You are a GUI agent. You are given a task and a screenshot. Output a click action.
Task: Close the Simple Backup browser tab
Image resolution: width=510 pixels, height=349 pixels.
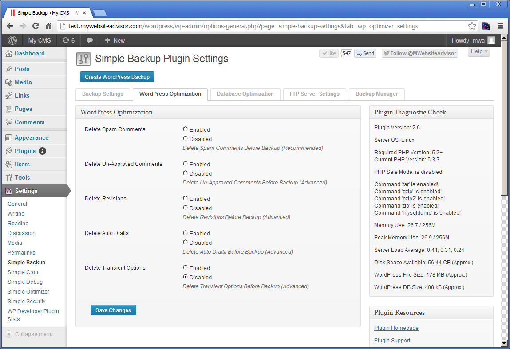pos(84,13)
